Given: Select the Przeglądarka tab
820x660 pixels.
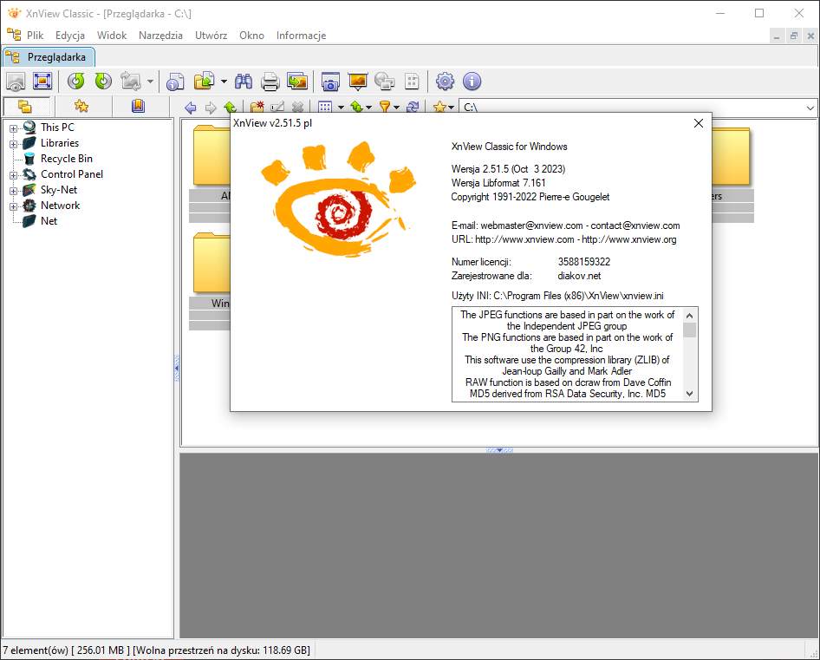Looking at the screenshot, I should click(49, 57).
